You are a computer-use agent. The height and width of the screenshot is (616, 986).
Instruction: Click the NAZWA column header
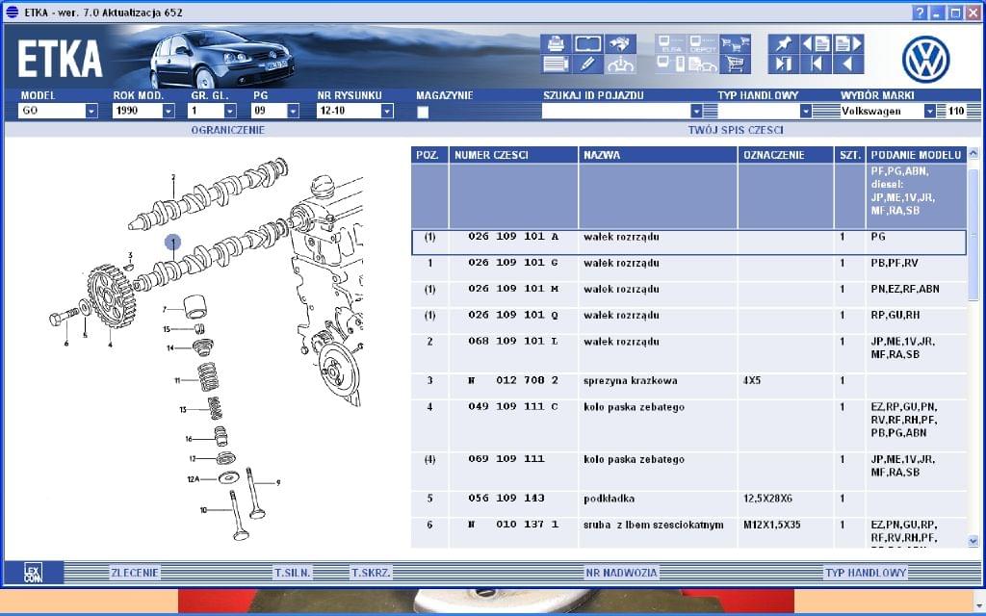[x=658, y=155]
